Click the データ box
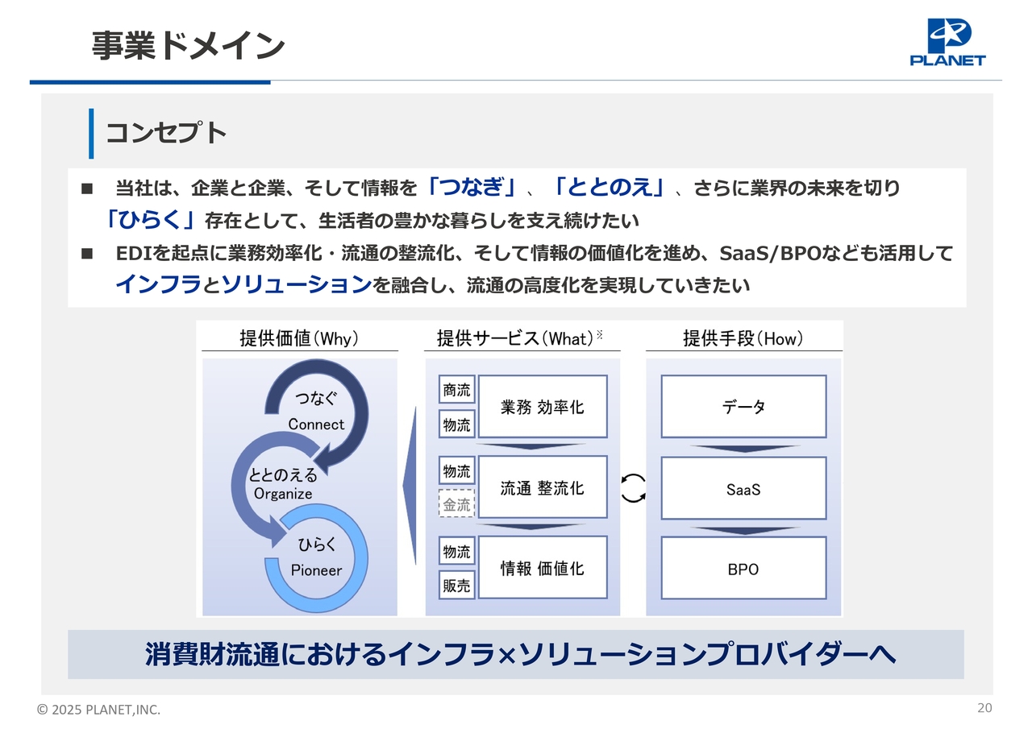This screenshot has width=1032, height=729. (743, 407)
